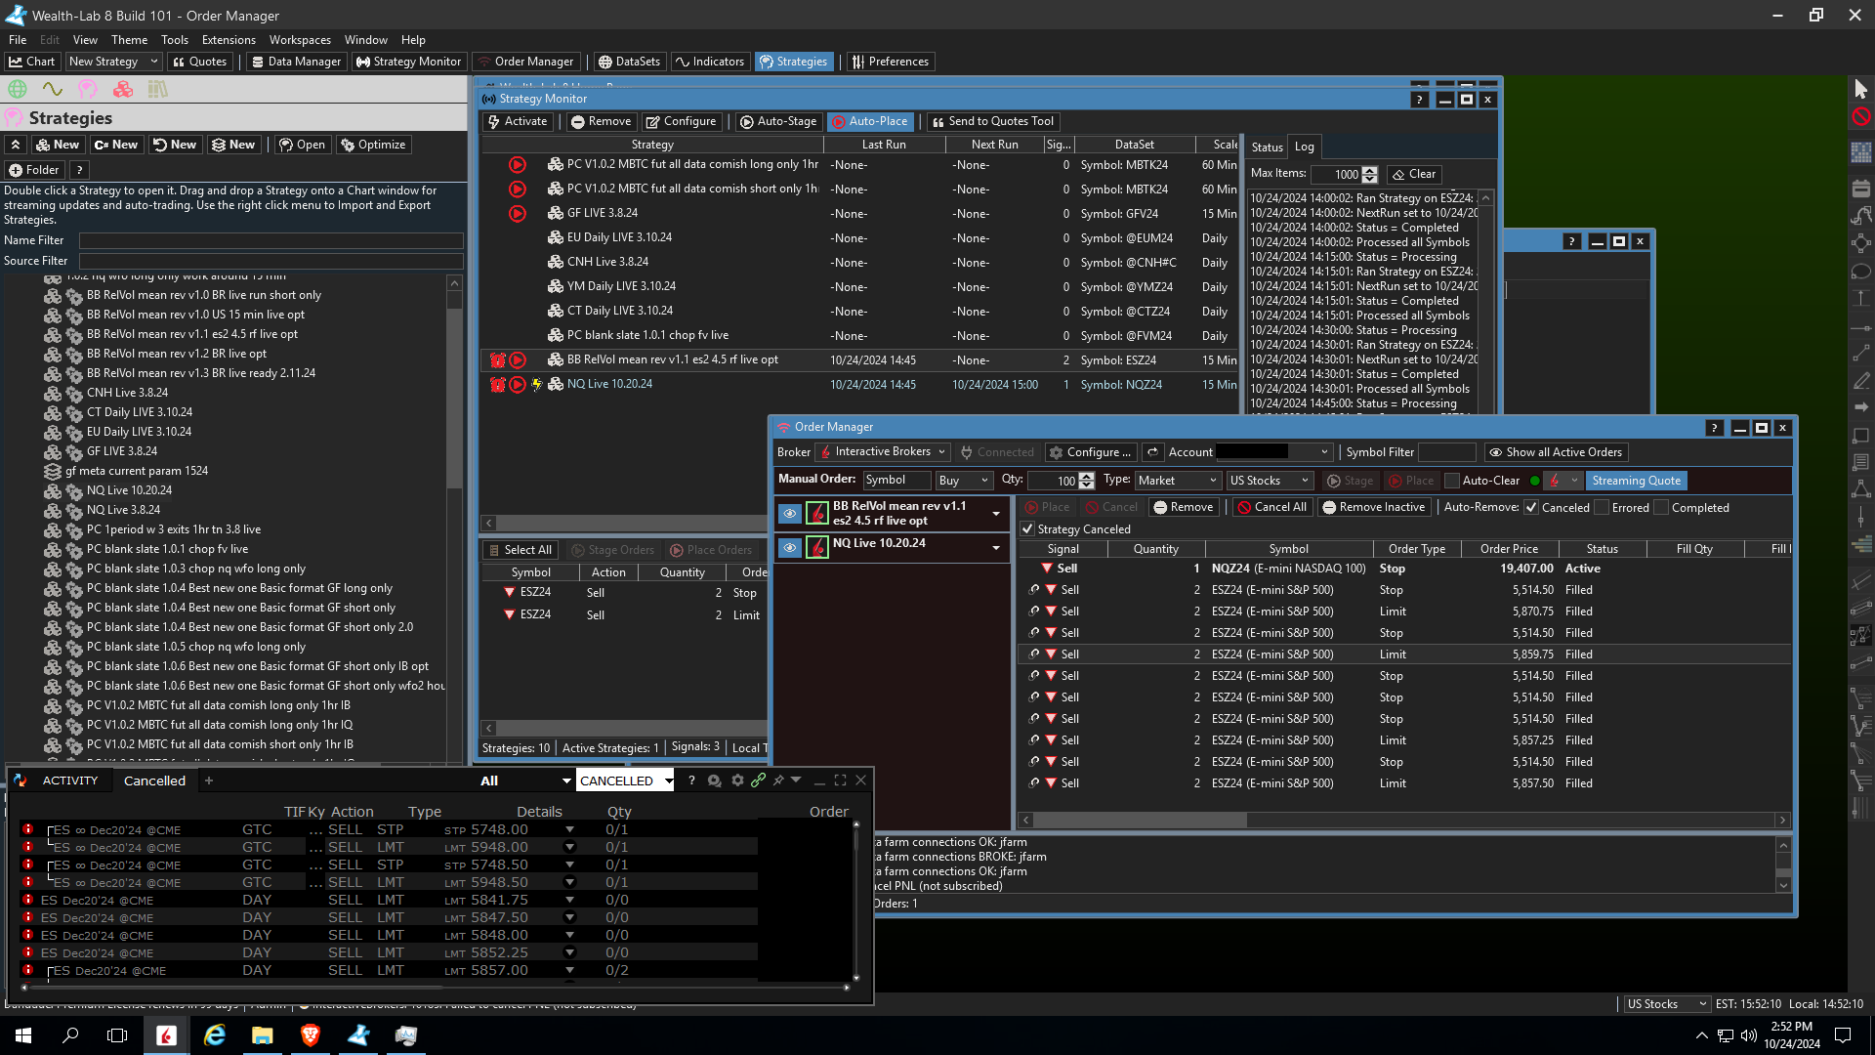Click the Streaming Quote button
This screenshot has width=1875, height=1055.
point(1636,481)
